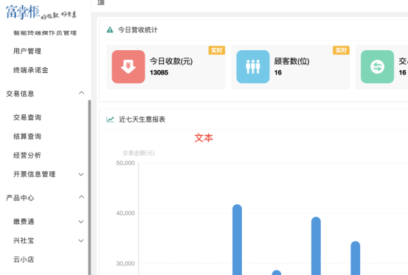Image resolution: width=408 pixels, height=275 pixels.
Task: Click the 今日收款 value 13085
Action: click(x=159, y=72)
